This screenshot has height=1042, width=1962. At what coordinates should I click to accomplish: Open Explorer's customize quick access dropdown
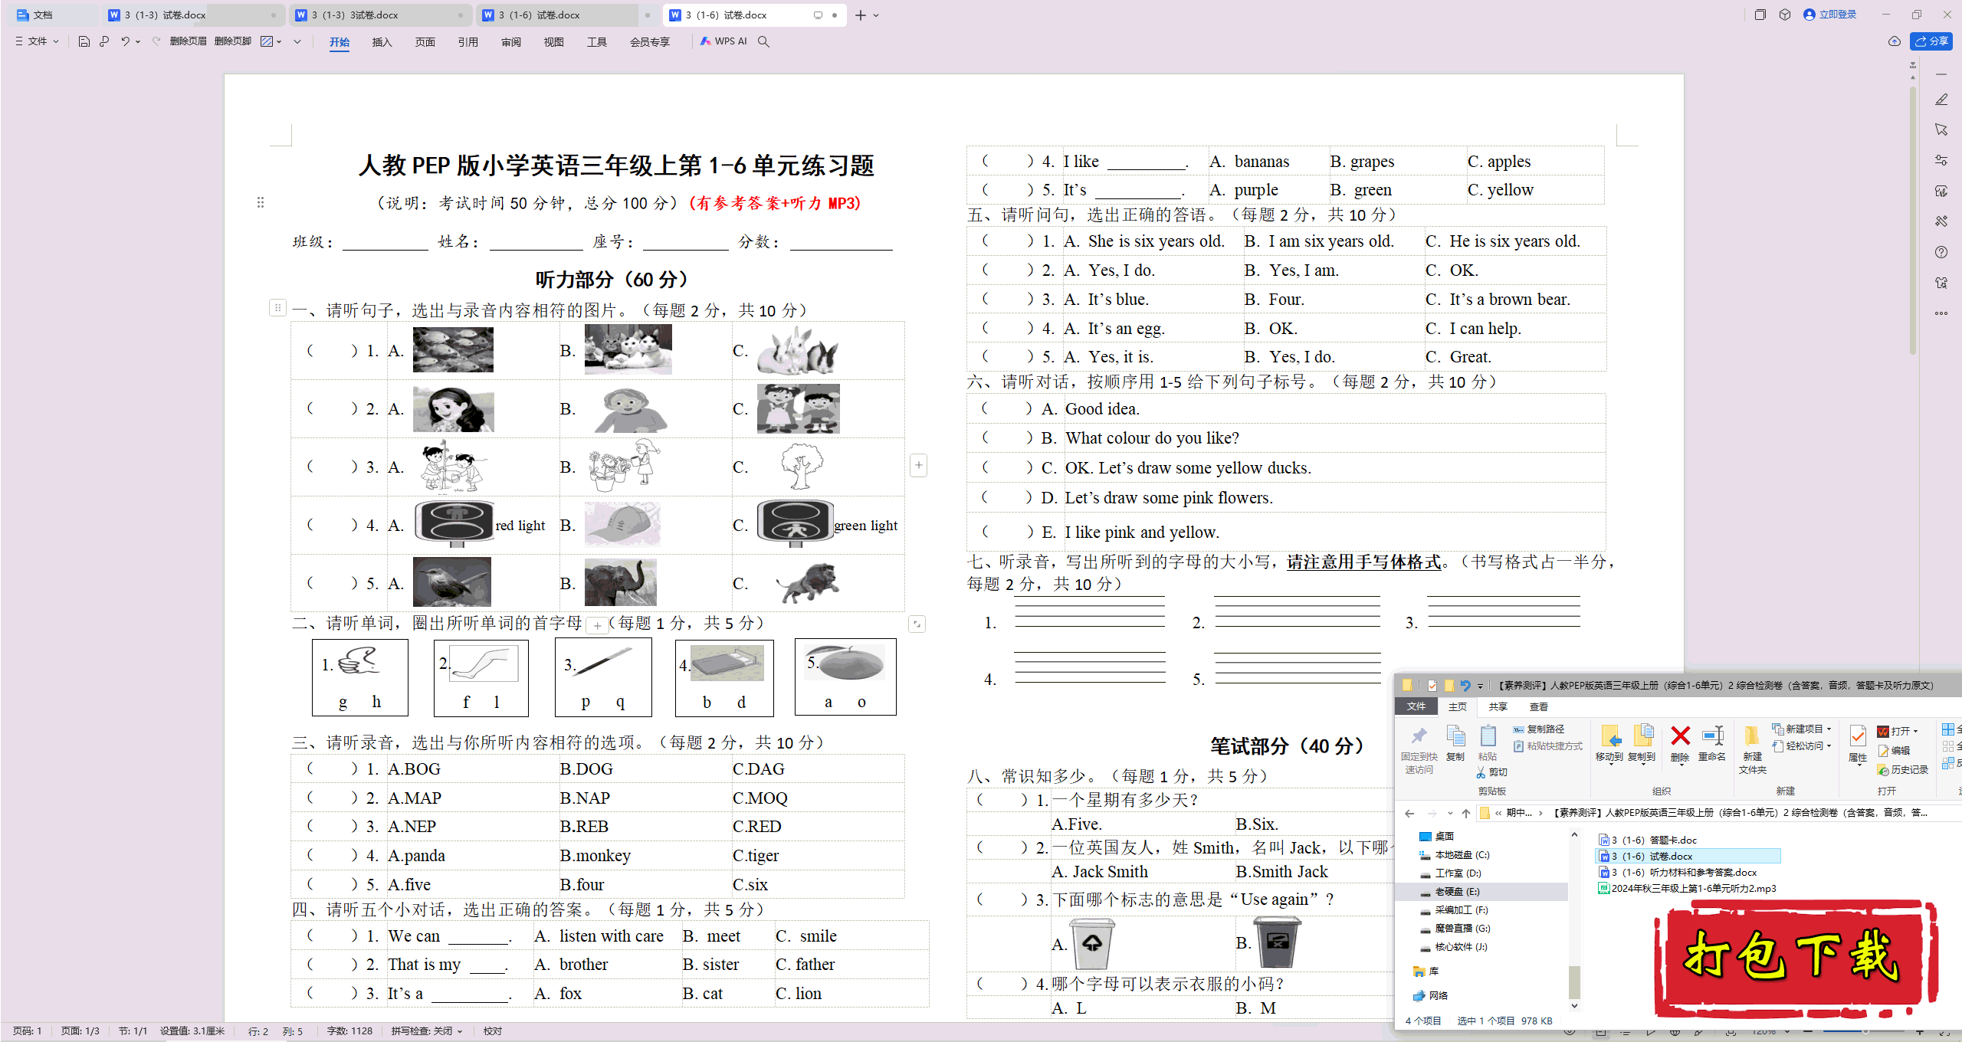[1481, 686]
